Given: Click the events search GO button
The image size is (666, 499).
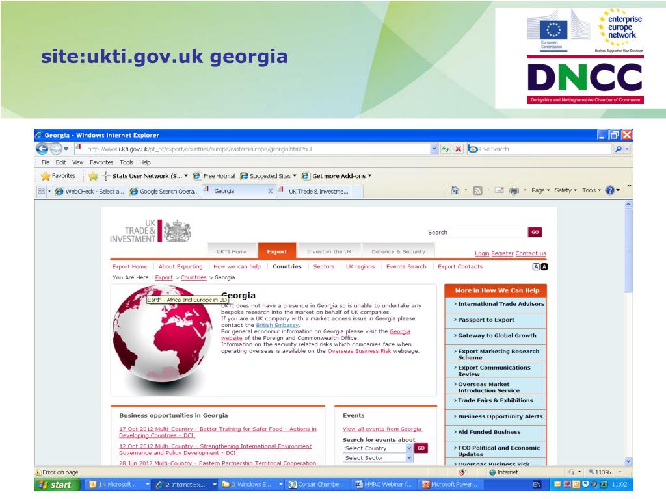Looking at the screenshot, I should click(421, 448).
